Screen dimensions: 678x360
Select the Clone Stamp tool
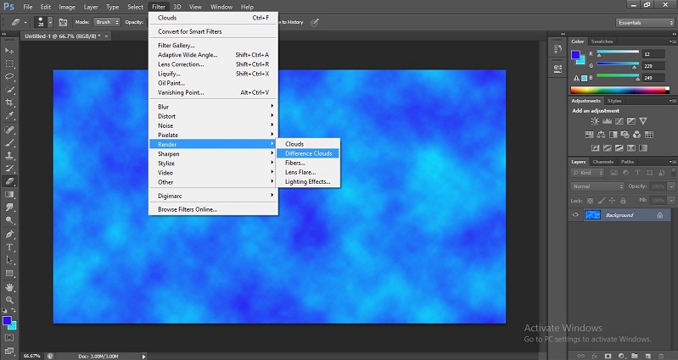click(x=9, y=155)
